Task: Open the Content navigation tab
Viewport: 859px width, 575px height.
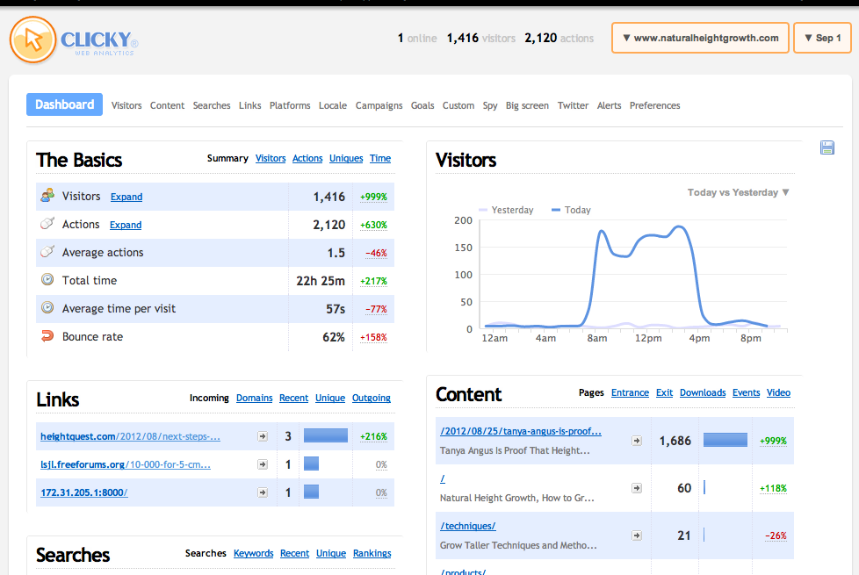Action: click(167, 105)
